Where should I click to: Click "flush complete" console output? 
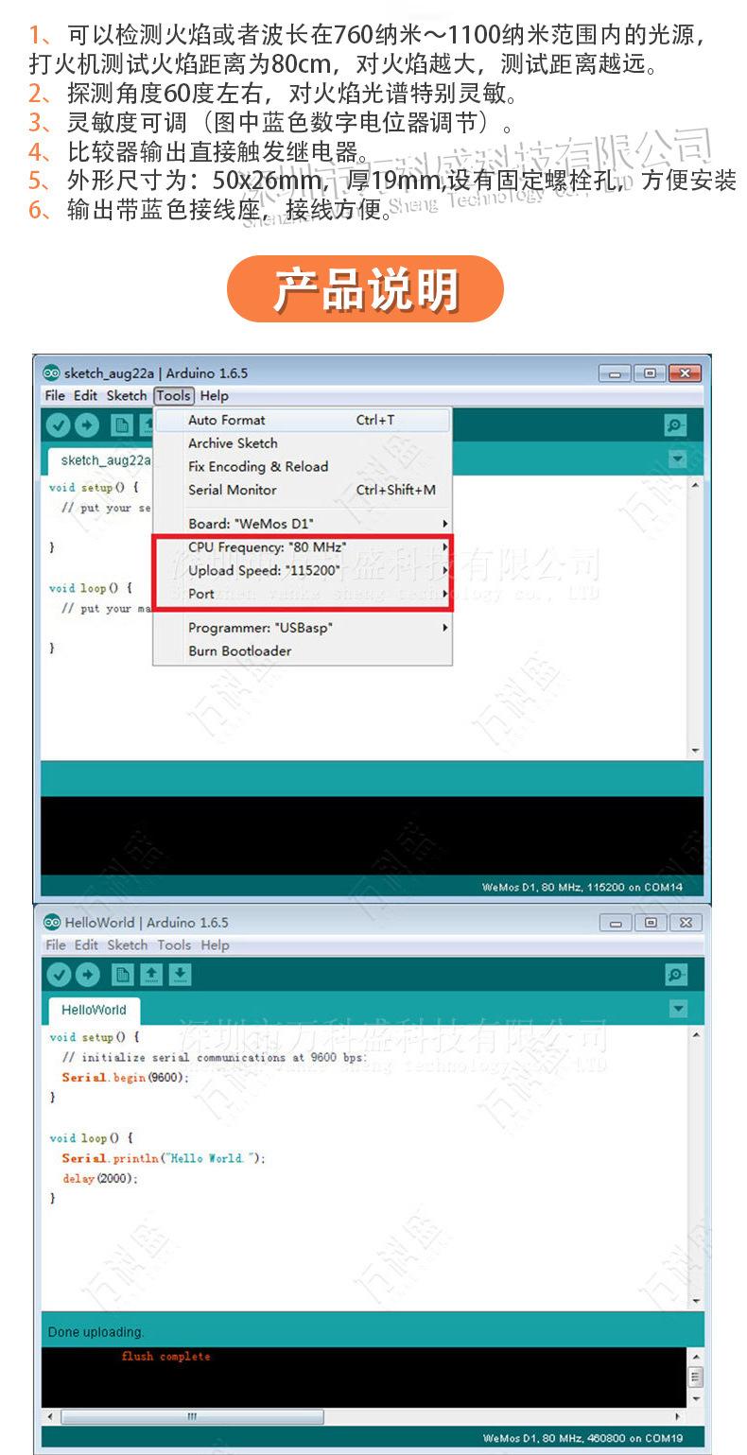165,1356
